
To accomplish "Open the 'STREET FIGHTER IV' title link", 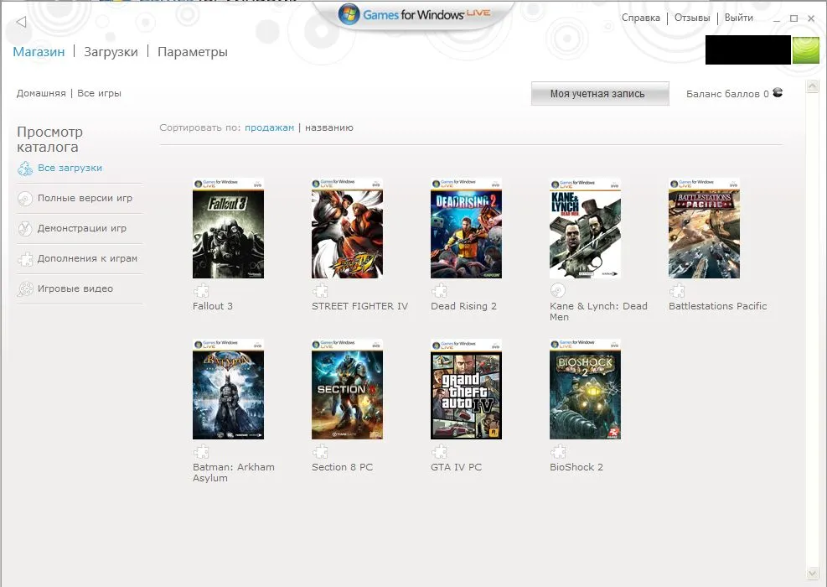I will pyautogui.click(x=359, y=306).
